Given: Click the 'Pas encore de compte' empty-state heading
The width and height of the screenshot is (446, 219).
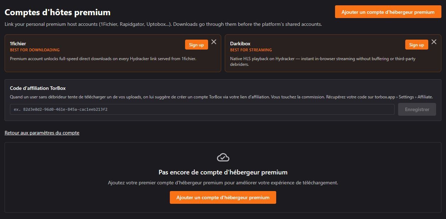Looking at the screenshot, I should (223, 172).
